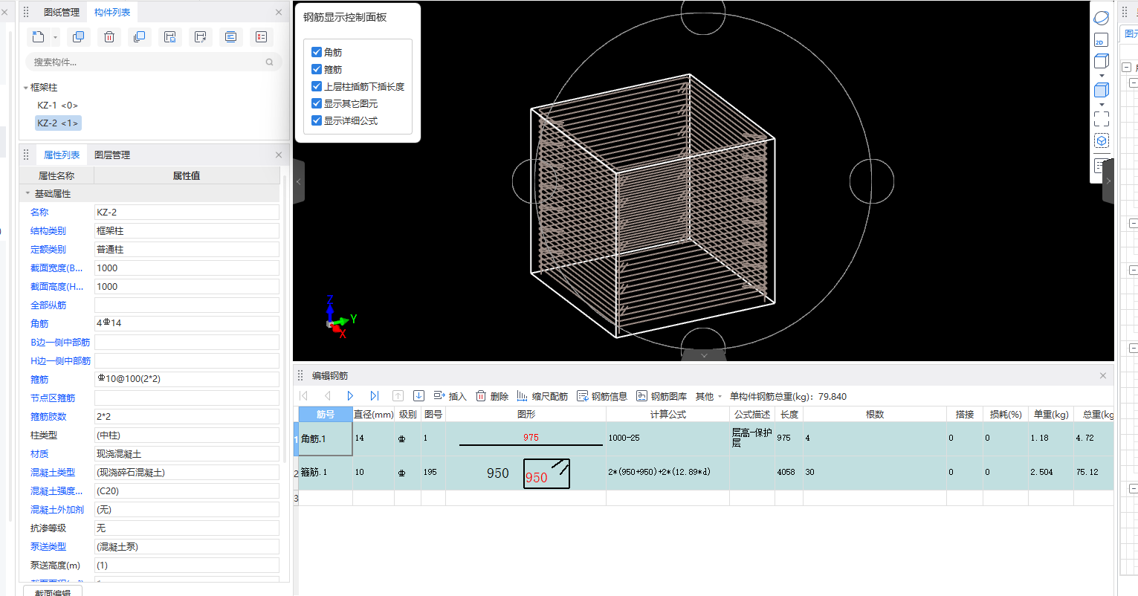Uncheck 上层柱插筋下插长度 checkbox
Viewport: 1138px width, 596px height.
(x=317, y=86)
